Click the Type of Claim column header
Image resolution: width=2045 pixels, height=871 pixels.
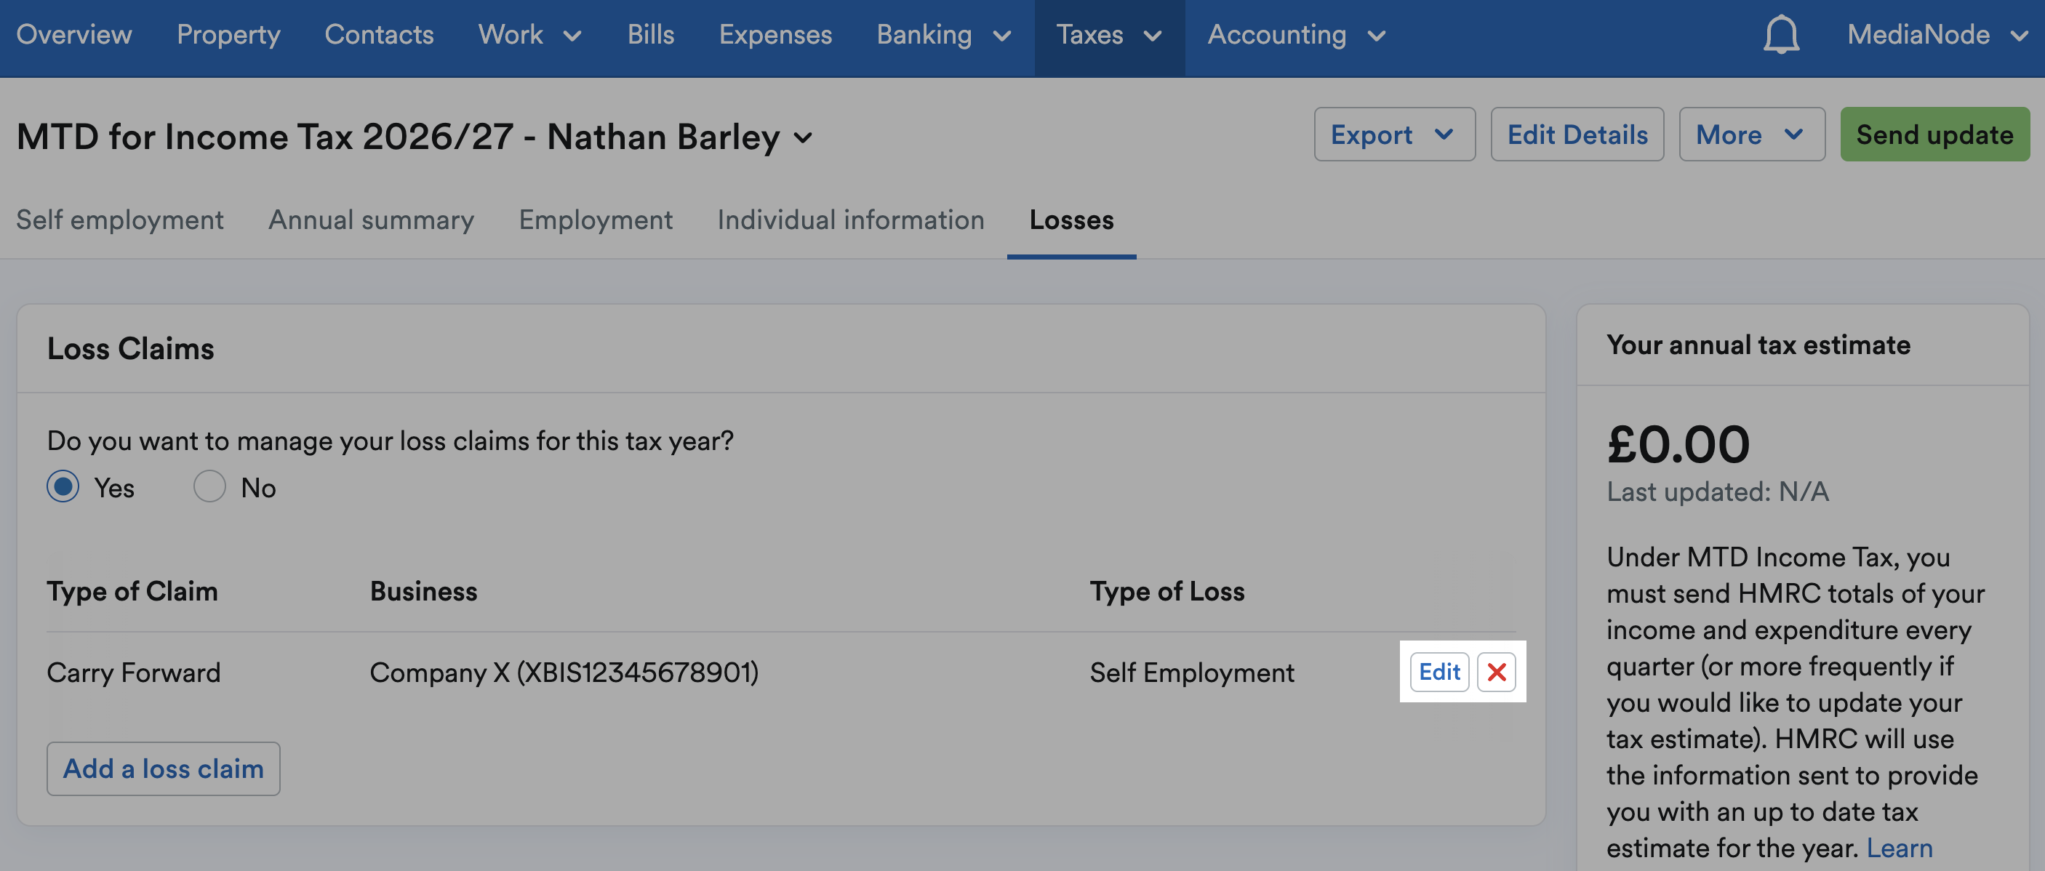tap(132, 590)
